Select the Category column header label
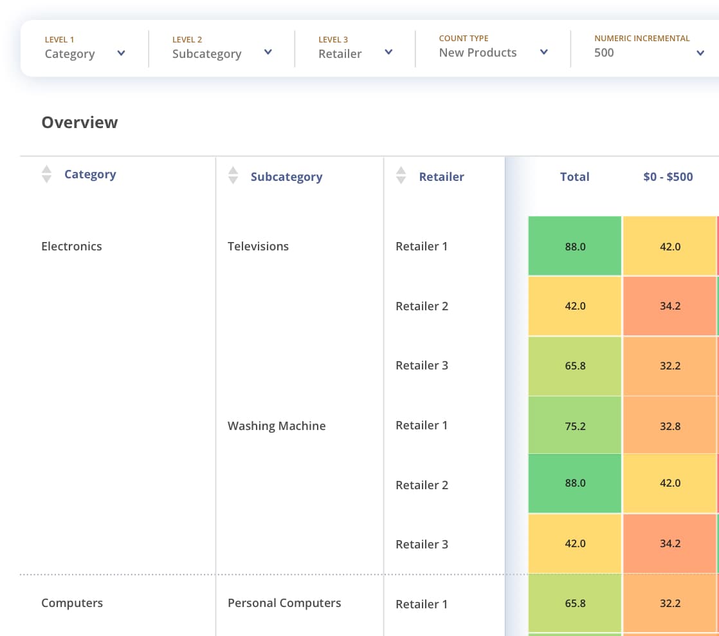This screenshot has height=636, width=719. click(90, 174)
